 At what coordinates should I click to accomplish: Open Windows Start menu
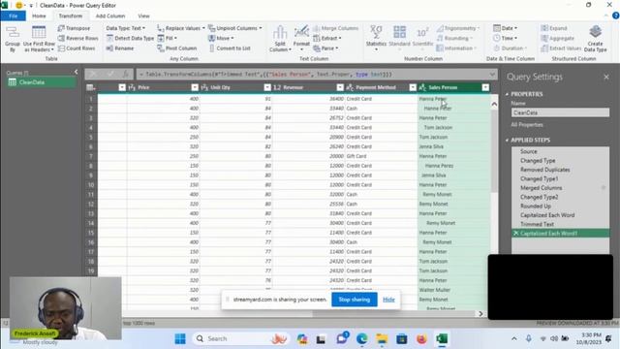(180, 338)
